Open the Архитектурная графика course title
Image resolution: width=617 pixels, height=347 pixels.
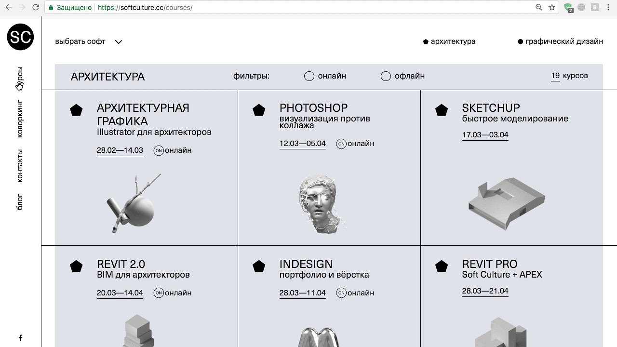143,114
